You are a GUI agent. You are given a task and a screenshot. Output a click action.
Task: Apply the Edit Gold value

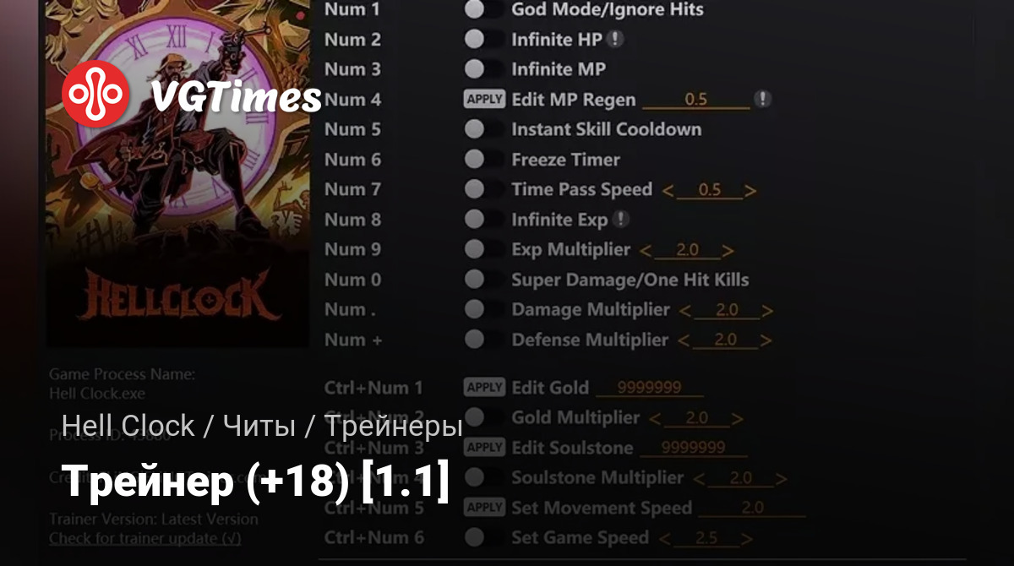click(484, 387)
